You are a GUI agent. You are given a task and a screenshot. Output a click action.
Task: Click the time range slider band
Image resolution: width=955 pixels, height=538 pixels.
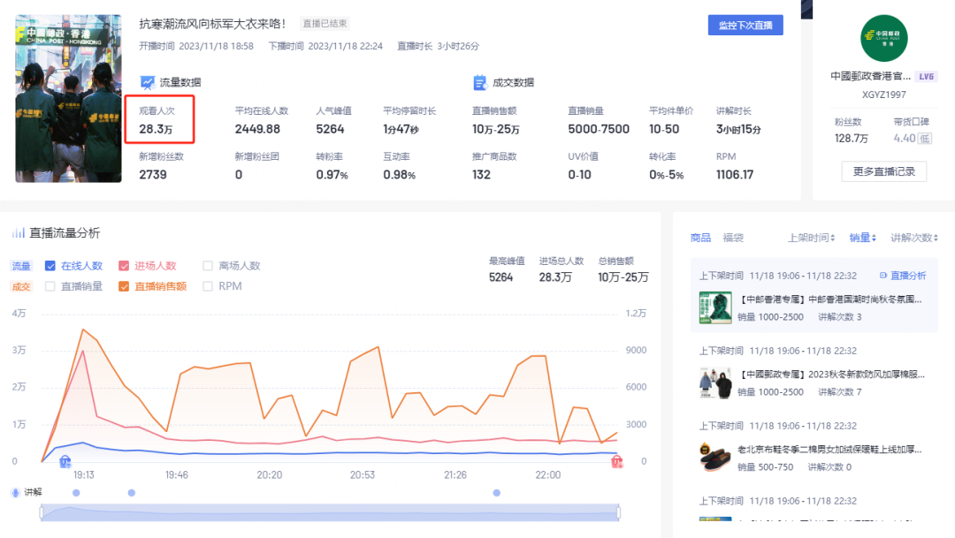click(330, 512)
